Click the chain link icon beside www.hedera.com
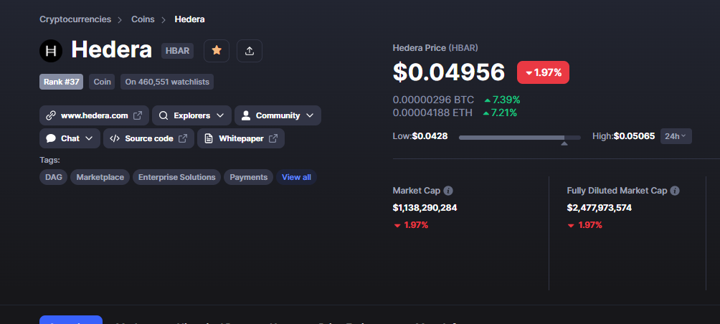Image resolution: width=720 pixels, height=324 pixels. (50, 115)
